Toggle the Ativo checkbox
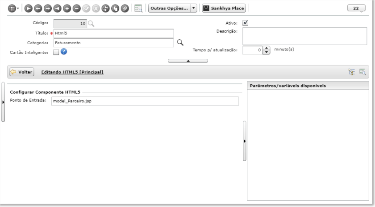This screenshot has width=375, height=207. click(x=246, y=23)
